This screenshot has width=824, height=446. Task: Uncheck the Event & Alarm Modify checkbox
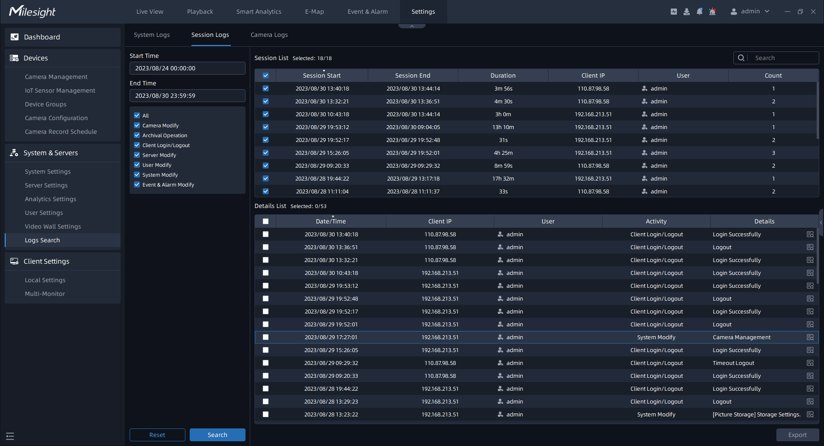[x=137, y=184]
